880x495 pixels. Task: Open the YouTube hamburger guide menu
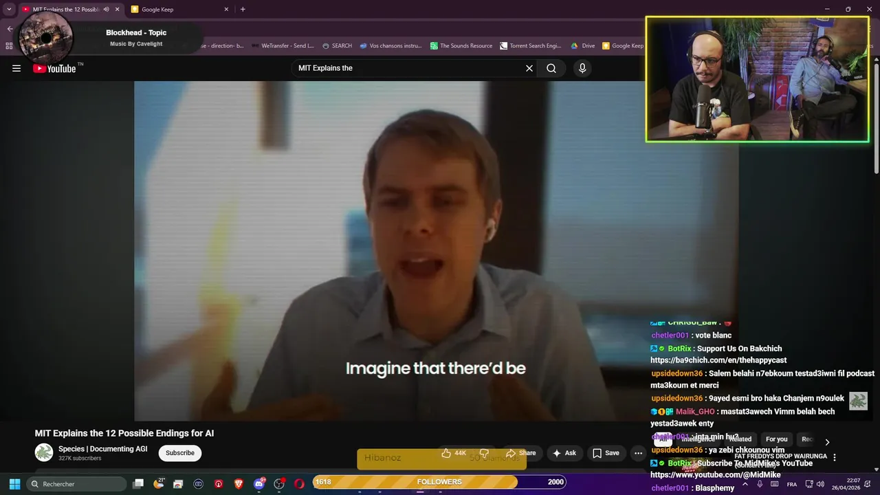16,68
